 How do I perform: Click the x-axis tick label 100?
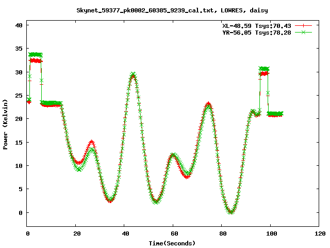click(x=272, y=234)
